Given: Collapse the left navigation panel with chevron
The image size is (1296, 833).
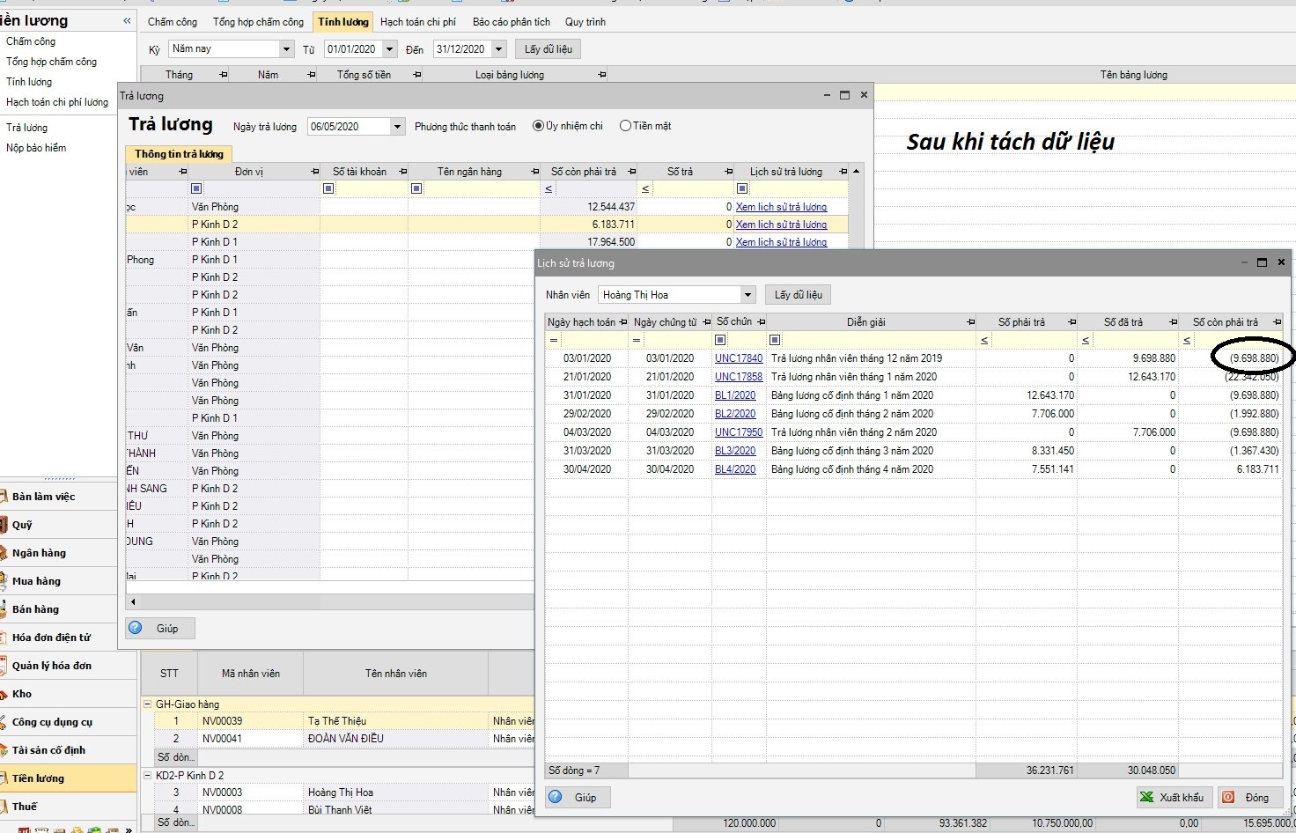Looking at the screenshot, I should point(127,20).
